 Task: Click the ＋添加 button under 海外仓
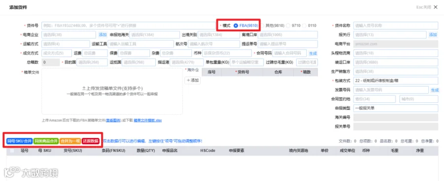click(x=193, y=81)
